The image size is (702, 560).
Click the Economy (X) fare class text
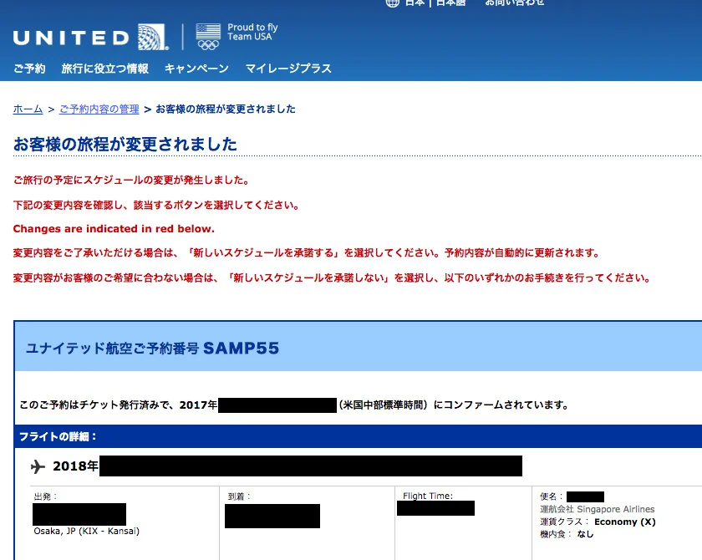[625, 522]
